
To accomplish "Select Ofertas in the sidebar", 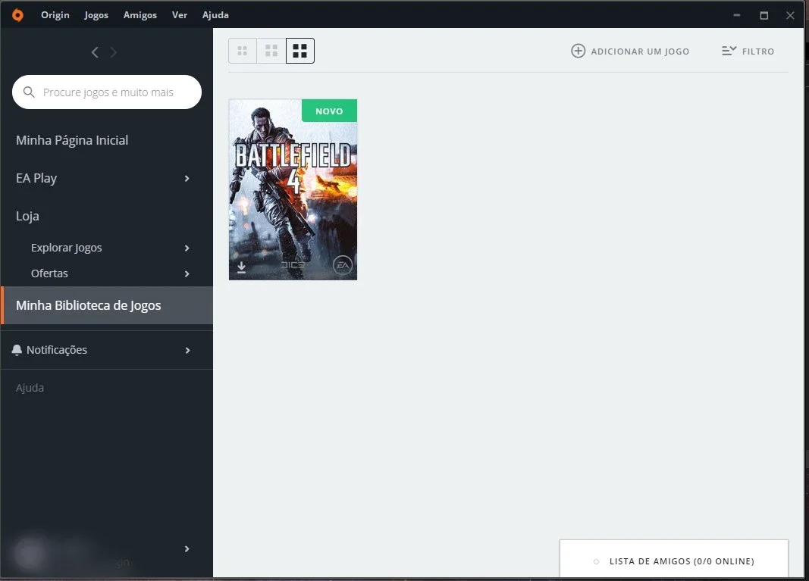I will coord(49,273).
